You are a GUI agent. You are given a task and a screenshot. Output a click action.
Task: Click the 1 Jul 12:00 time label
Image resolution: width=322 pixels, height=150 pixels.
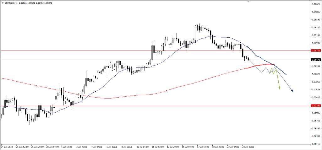[67, 147]
